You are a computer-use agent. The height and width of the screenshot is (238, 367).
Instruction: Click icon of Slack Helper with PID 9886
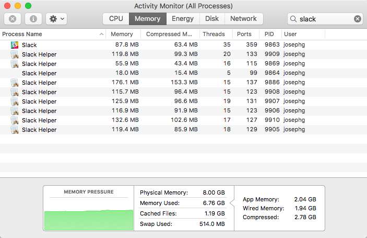pyautogui.click(x=15, y=83)
